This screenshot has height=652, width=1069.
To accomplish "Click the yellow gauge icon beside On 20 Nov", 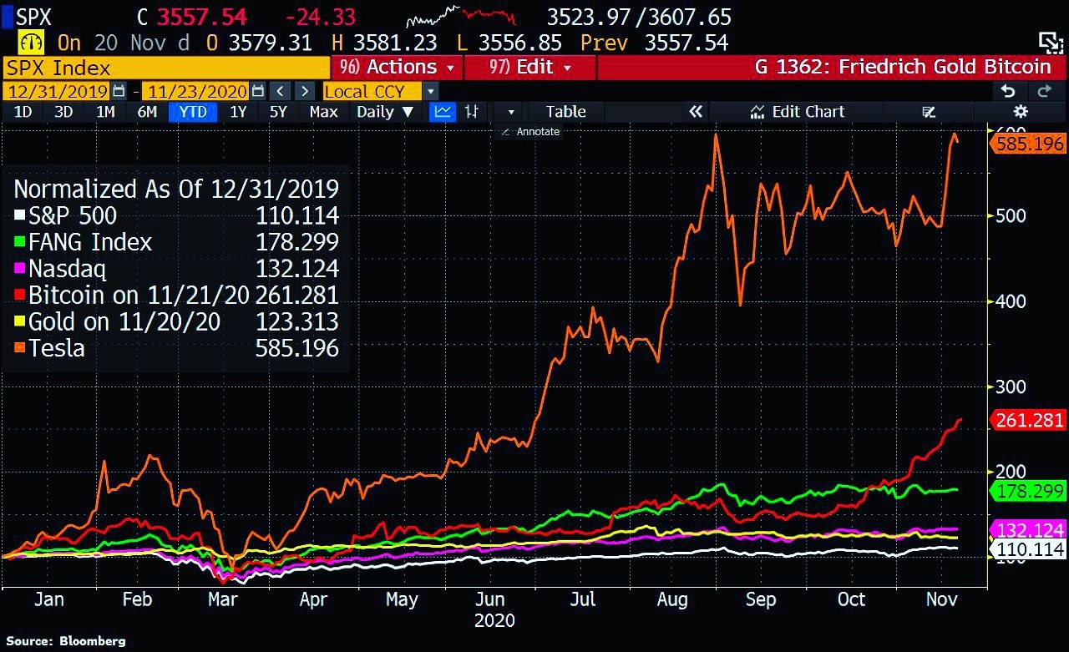I will point(32,43).
